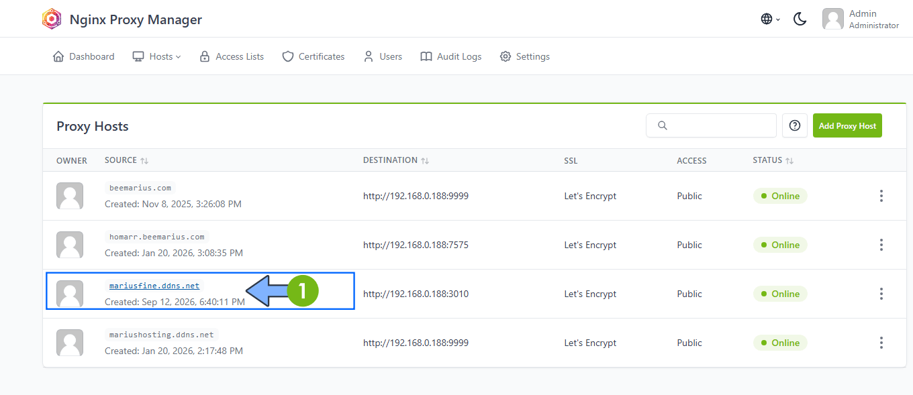Image resolution: width=913 pixels, height=395 pixels.
Task: Open Audit Logs page
Action: tap(451, 56)
